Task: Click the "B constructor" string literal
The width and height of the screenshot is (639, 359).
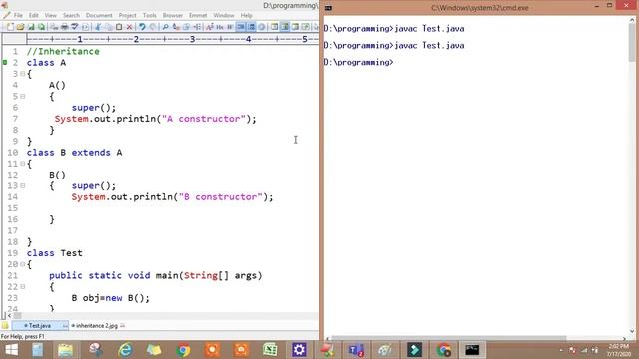Action: pyautogui.click(x=221, y=197)
